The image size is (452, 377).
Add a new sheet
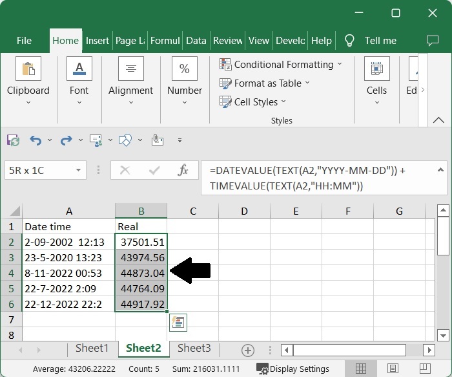click(x=248, y=350)
